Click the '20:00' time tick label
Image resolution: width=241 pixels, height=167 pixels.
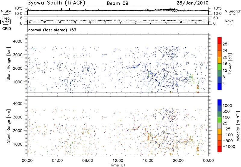click(178, 161)
